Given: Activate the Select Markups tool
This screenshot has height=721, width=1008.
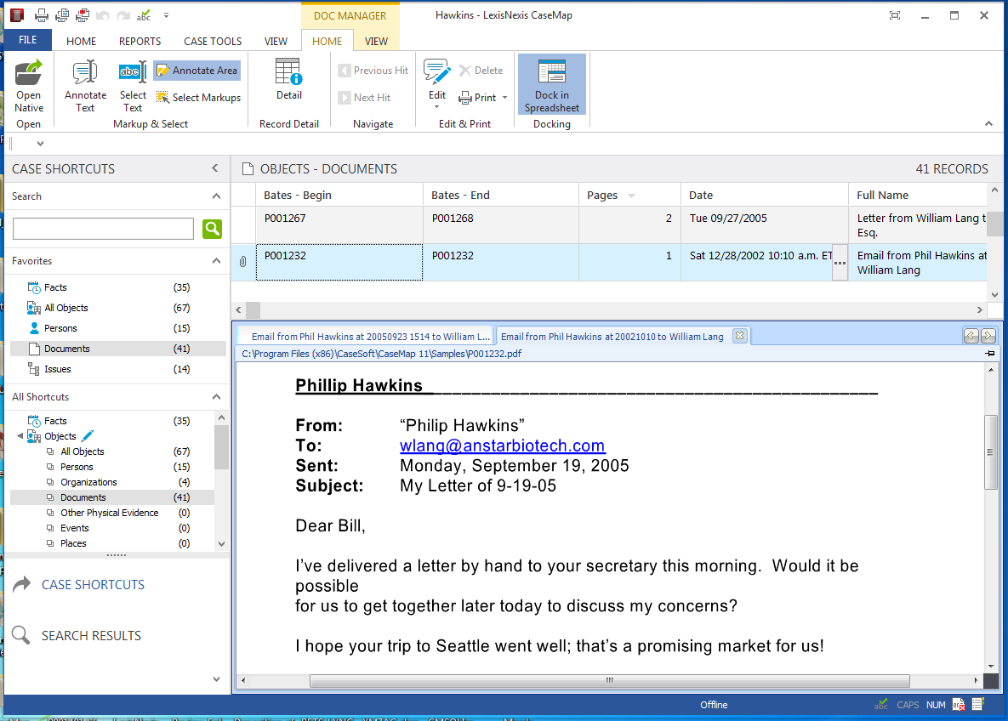Looking at the screenshot, I should 199,97.
